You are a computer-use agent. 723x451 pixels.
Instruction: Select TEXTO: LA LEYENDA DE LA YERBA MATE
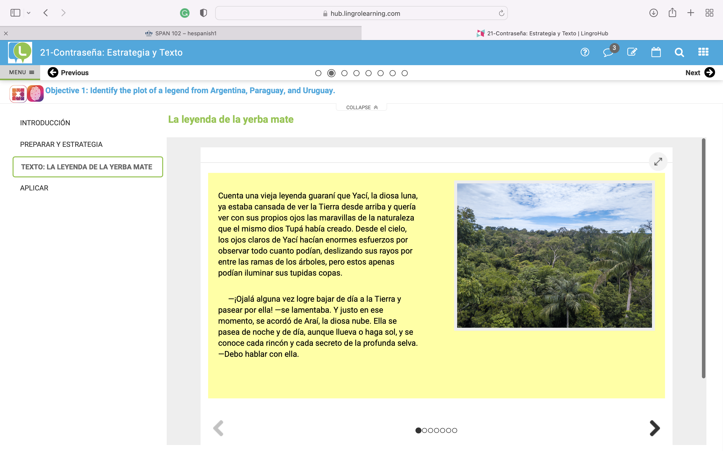coord(88,167)
